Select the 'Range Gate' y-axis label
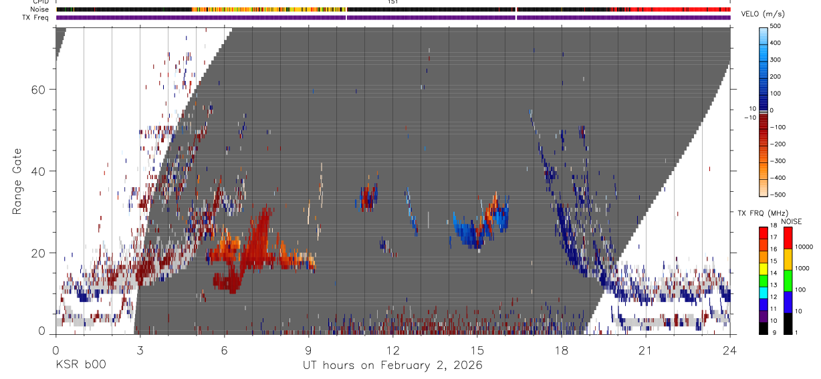 click(17, 181)
